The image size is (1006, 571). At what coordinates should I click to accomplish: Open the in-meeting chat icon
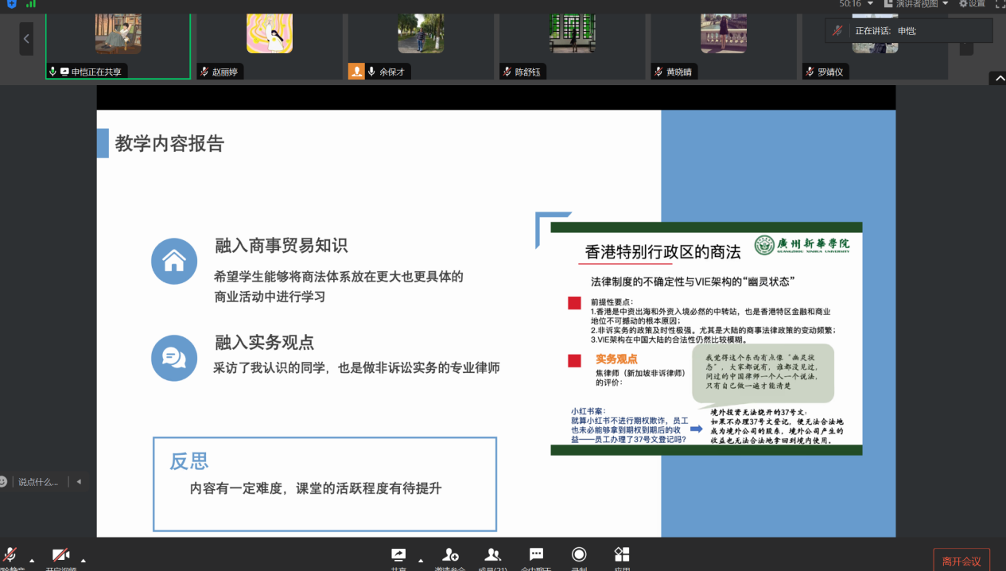click(x=537, y=556)
